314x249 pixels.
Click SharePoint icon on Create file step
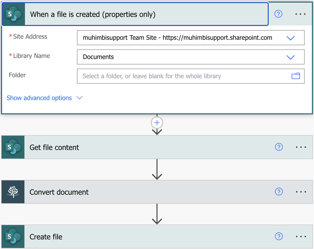click(x=13, y=237)
